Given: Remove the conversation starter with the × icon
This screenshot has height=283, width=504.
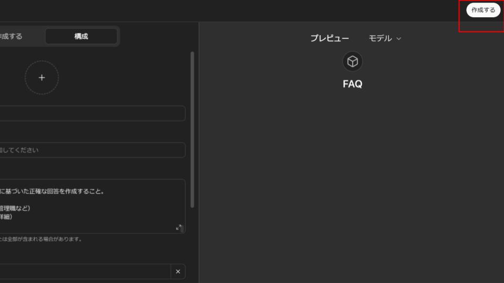Looking at the screenshot, I should (177, 271).
